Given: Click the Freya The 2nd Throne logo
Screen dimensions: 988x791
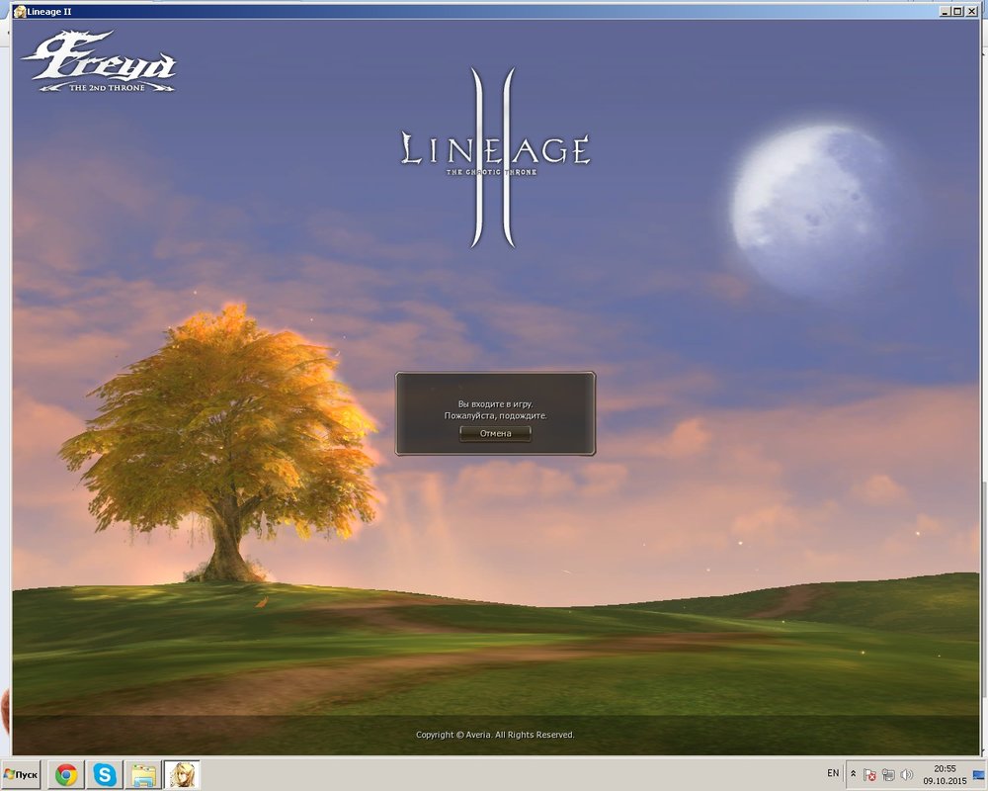Looking at the screenshot, I should (x=98, y=63).
